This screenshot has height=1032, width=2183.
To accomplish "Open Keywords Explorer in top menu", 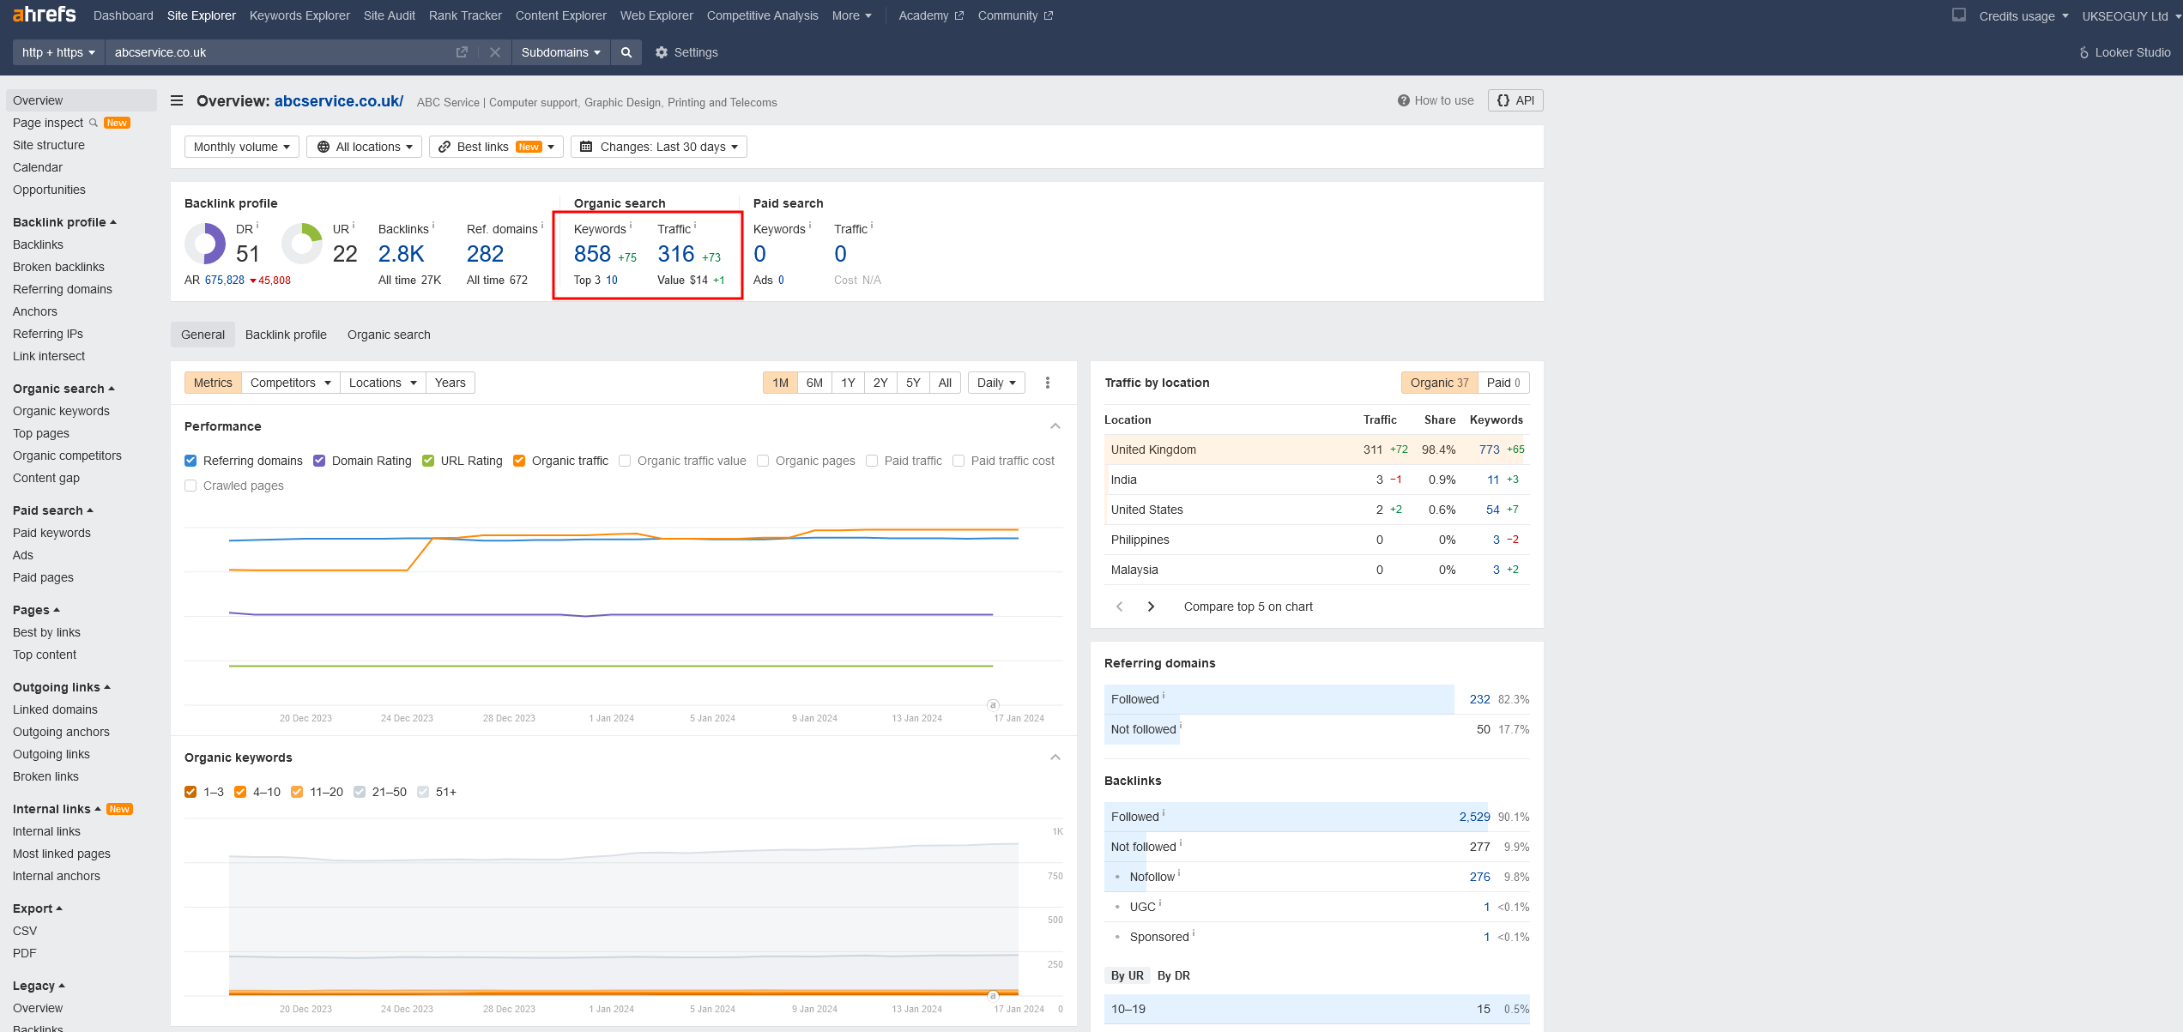I will (x=299, y=15).
